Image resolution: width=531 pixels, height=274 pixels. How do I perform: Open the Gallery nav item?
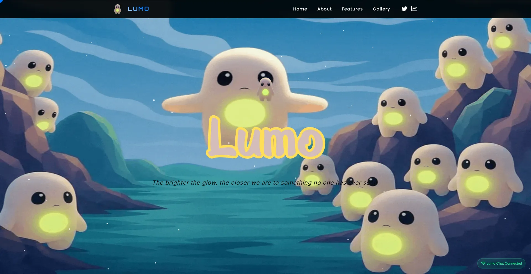(x=381, y=9)
